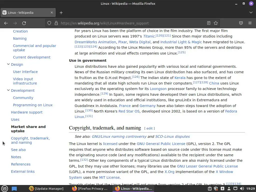This screenshot has height=192, width=256.
Task: View site security padlock info
Action: pos(56,23)
